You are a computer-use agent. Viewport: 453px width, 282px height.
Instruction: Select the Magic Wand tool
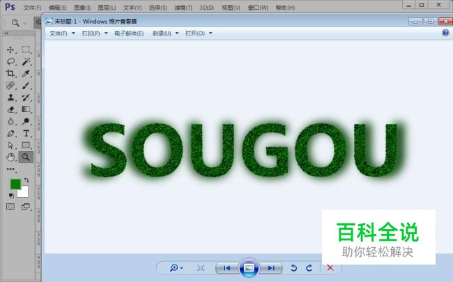pos(26,61)
